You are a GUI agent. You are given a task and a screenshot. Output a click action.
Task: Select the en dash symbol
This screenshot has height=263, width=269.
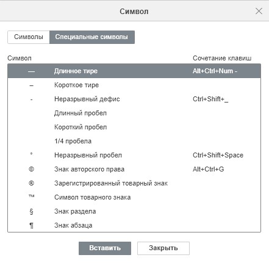pyautogui.click(x=31, y=85)
